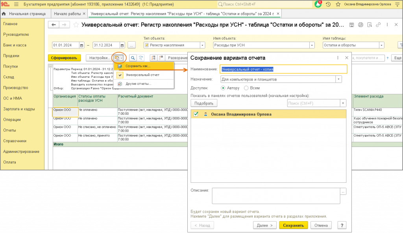Open the history clock icon
Viewport: 403px width, 233px height.
(328, 4)
